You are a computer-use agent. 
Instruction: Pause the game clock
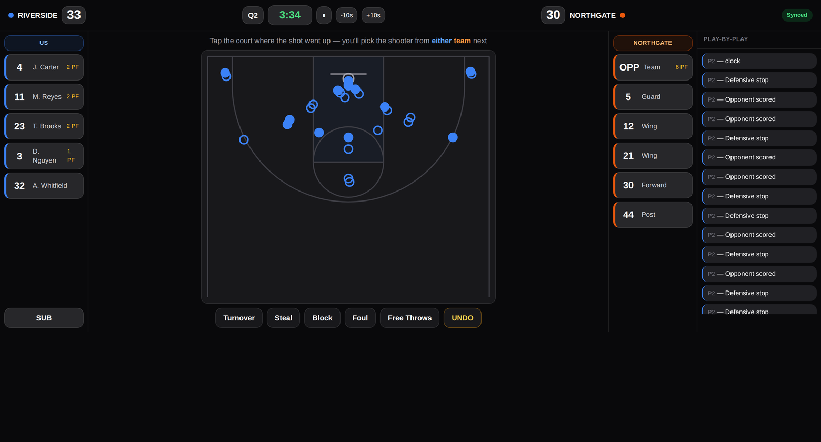click(x=324, y=15)
